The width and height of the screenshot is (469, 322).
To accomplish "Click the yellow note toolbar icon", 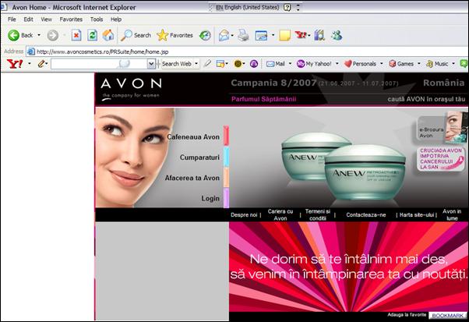I will 284,36.
